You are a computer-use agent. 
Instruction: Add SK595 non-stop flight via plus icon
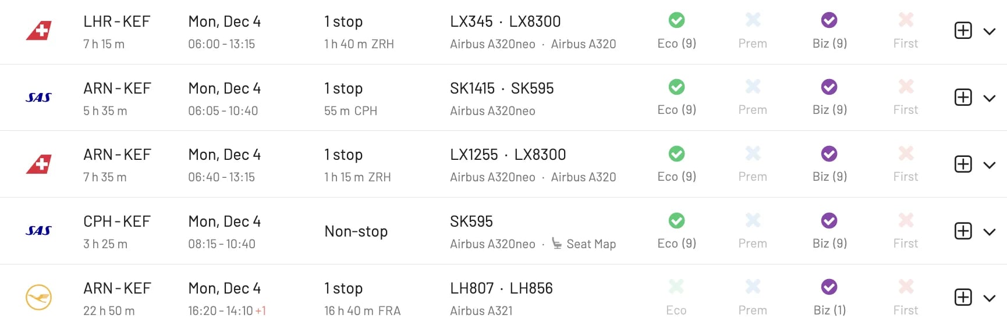tap(963, 231)
